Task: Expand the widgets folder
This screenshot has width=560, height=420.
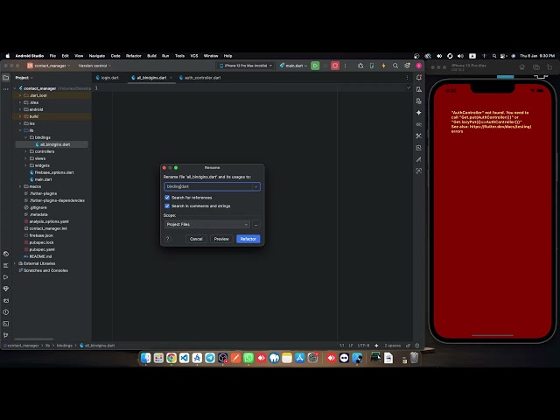Action: 25,165
